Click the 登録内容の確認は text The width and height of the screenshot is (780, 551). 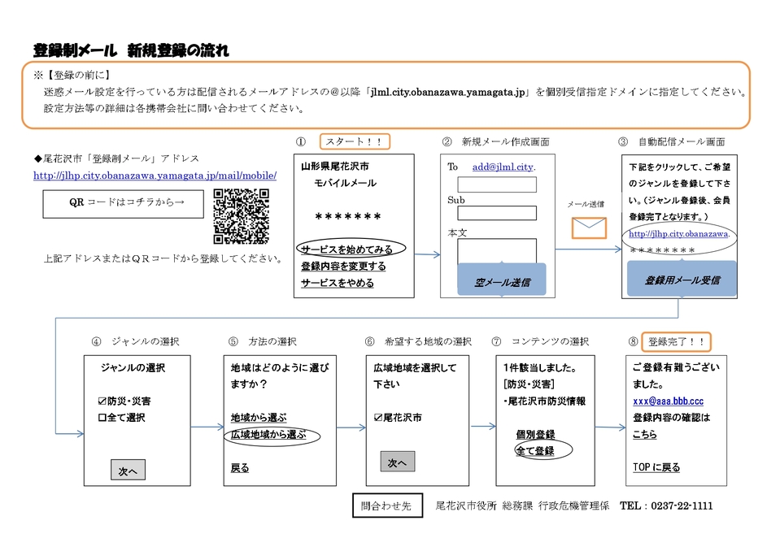672,418
